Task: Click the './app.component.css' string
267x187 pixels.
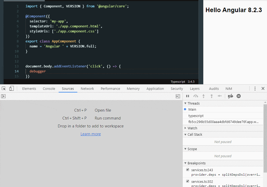Action: pyautogui.click(x=75, y=31)
